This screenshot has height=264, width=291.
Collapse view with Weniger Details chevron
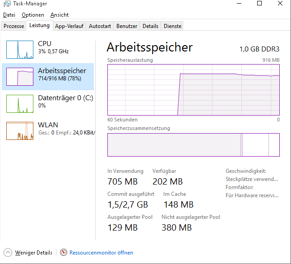tap(8, 253)
